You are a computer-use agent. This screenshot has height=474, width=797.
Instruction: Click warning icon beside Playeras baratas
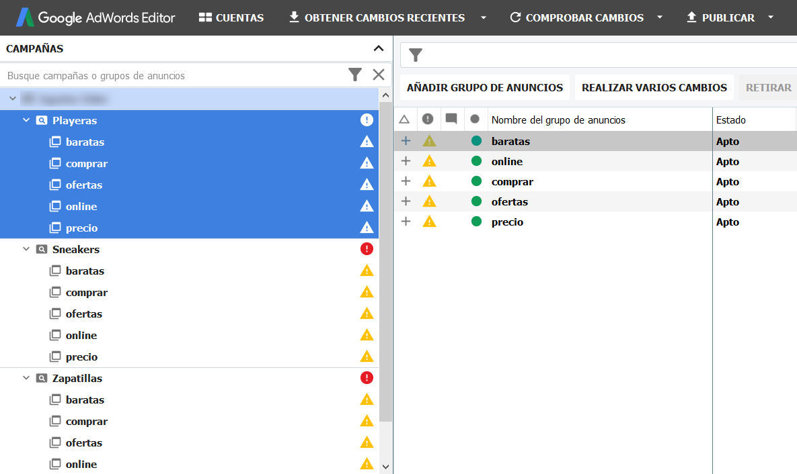pos(367,142)
